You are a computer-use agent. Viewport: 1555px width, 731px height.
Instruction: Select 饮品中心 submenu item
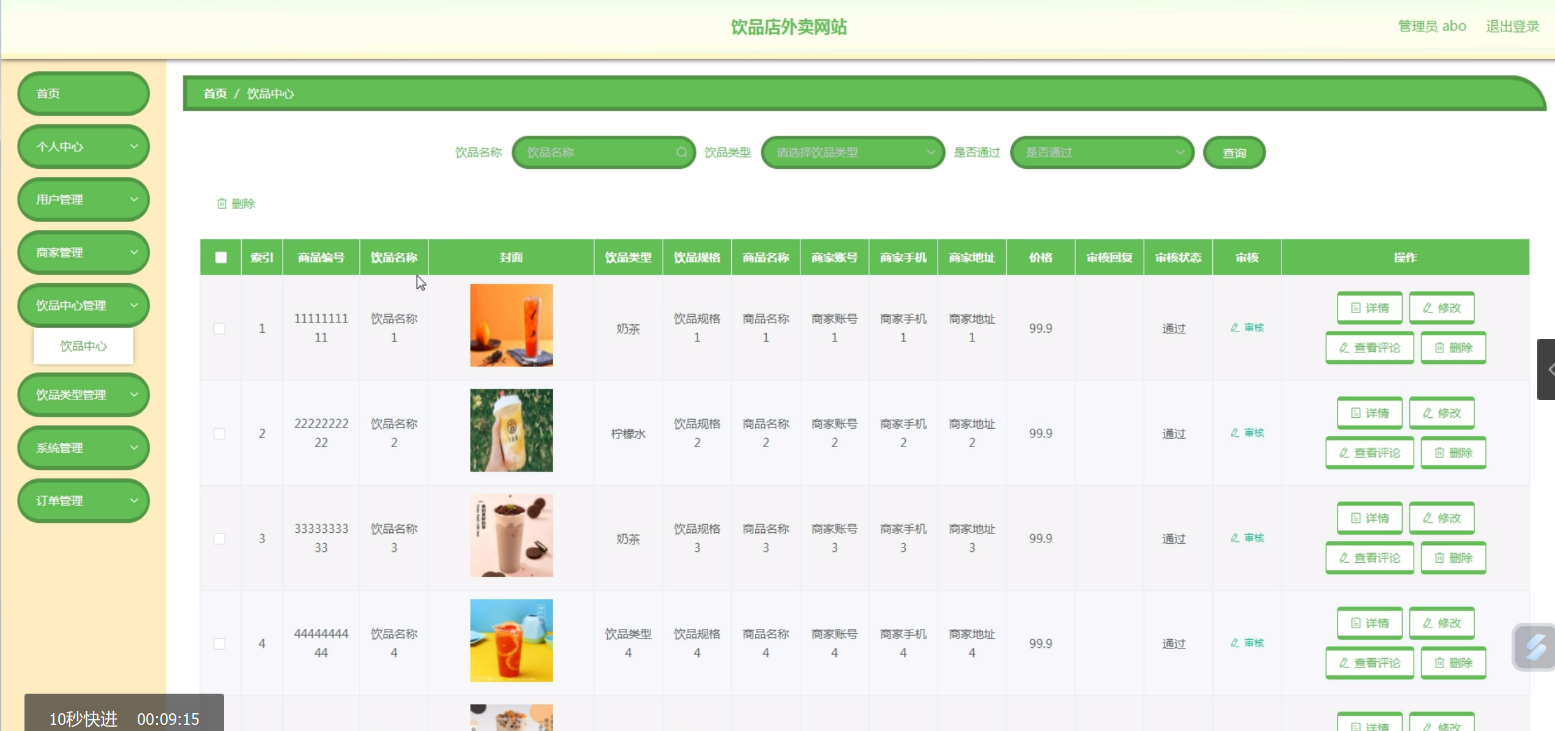[x=84, y=346]
